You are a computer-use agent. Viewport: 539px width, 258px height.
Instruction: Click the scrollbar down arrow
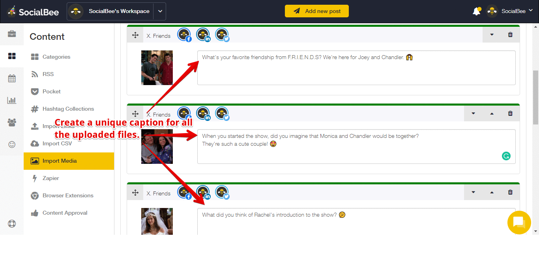point(535,231)
